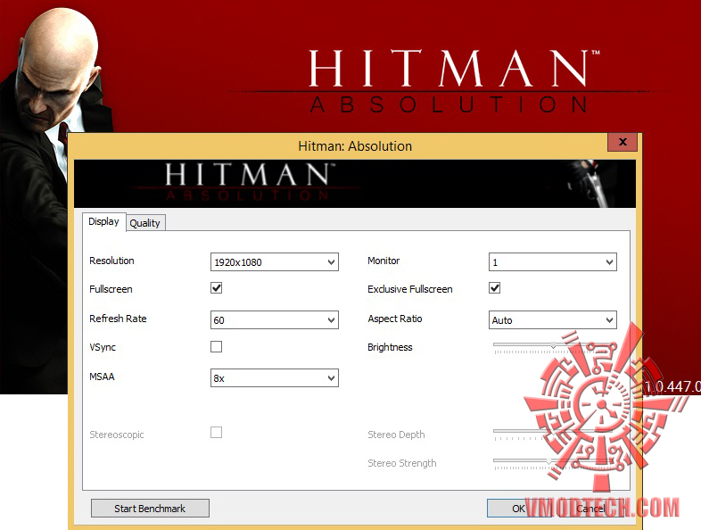
Task: Toggle the Exclusive Fullscreen checkbox
Action: pyautogui.click(x=494, y=288)
